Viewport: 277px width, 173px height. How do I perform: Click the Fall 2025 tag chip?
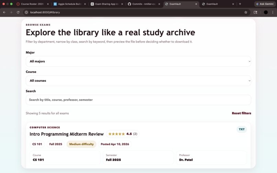56,144
